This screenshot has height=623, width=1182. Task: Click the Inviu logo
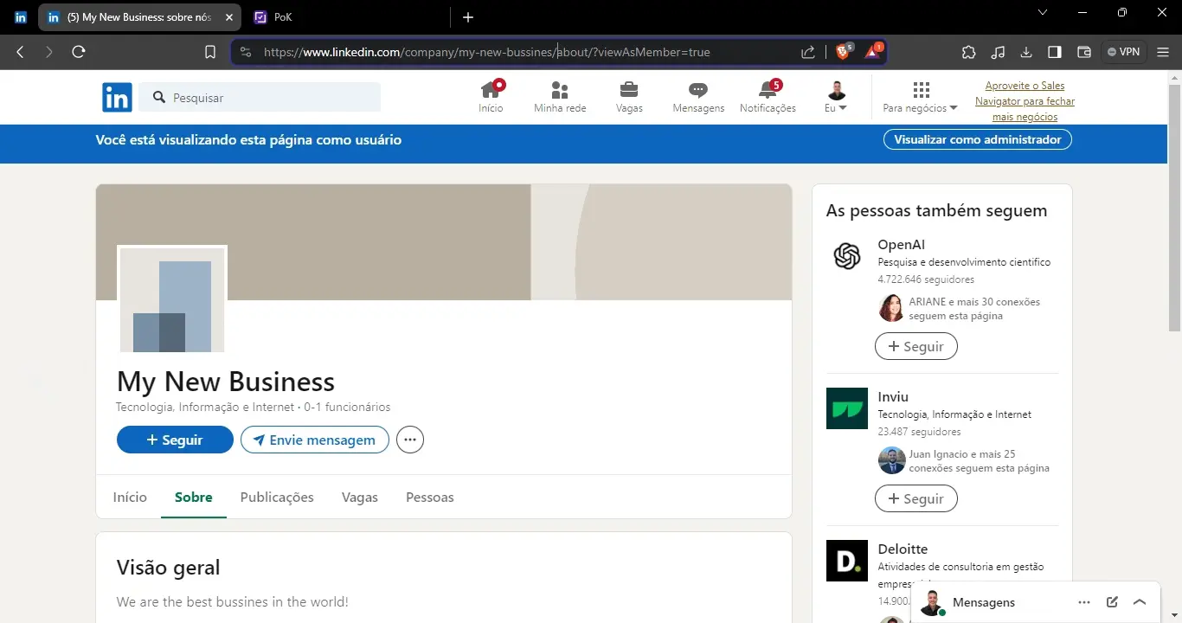pos(847,408)
